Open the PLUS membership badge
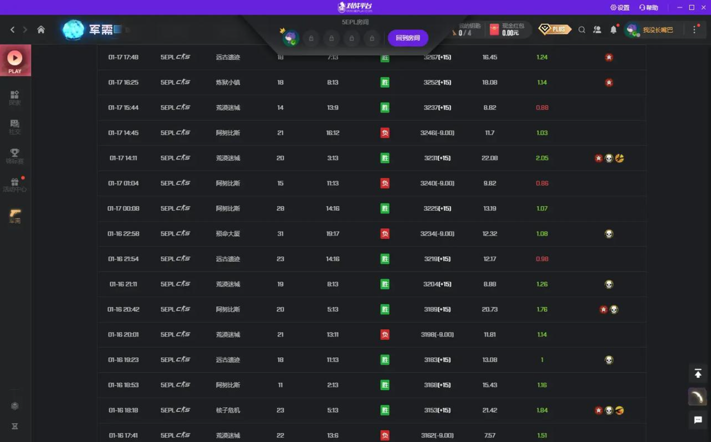This screenshot has height=442, width=711. (554, 29)
